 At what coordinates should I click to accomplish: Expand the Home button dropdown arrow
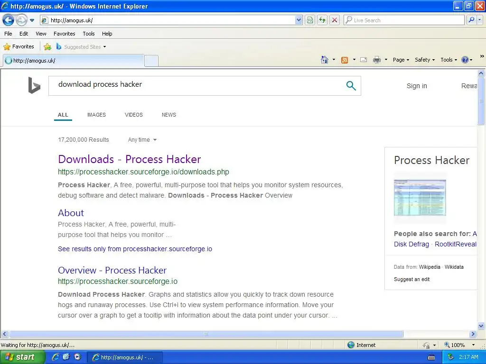(x=334, y=60)
